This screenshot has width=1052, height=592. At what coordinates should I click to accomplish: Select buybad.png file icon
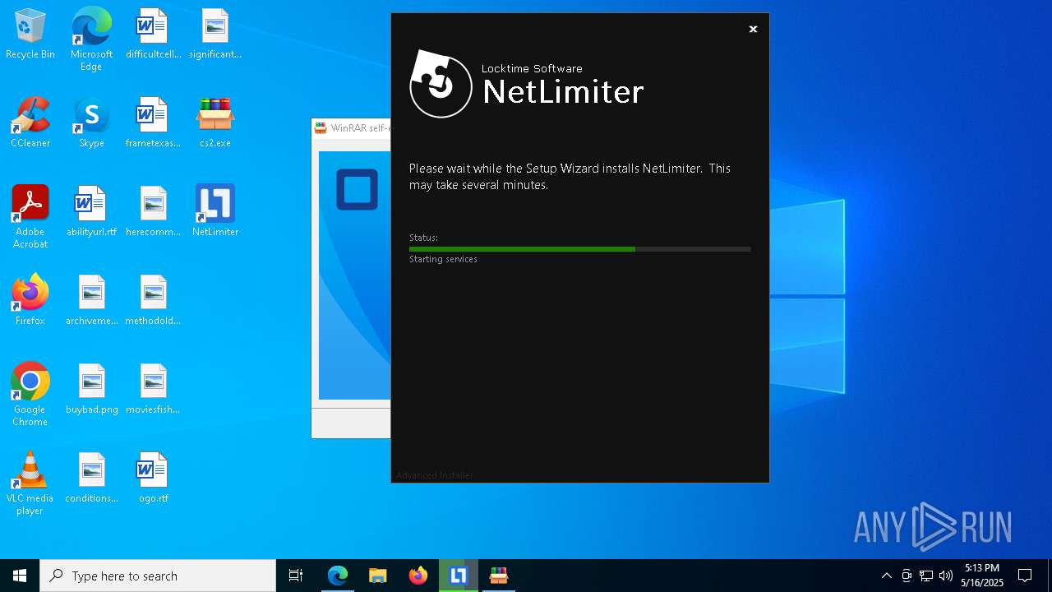(x=91, y=390)
